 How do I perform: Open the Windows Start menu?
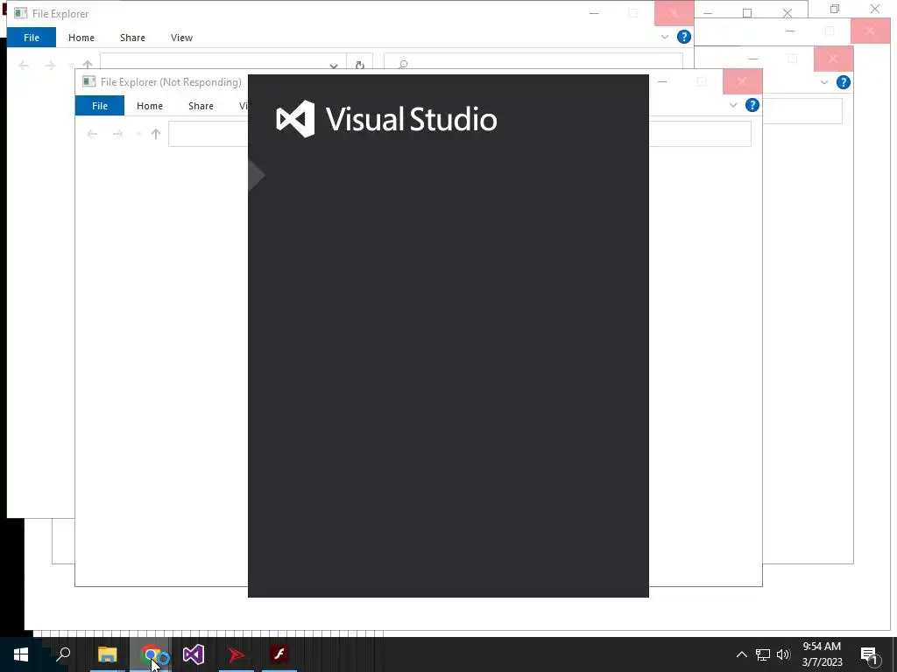coord(21,654)
